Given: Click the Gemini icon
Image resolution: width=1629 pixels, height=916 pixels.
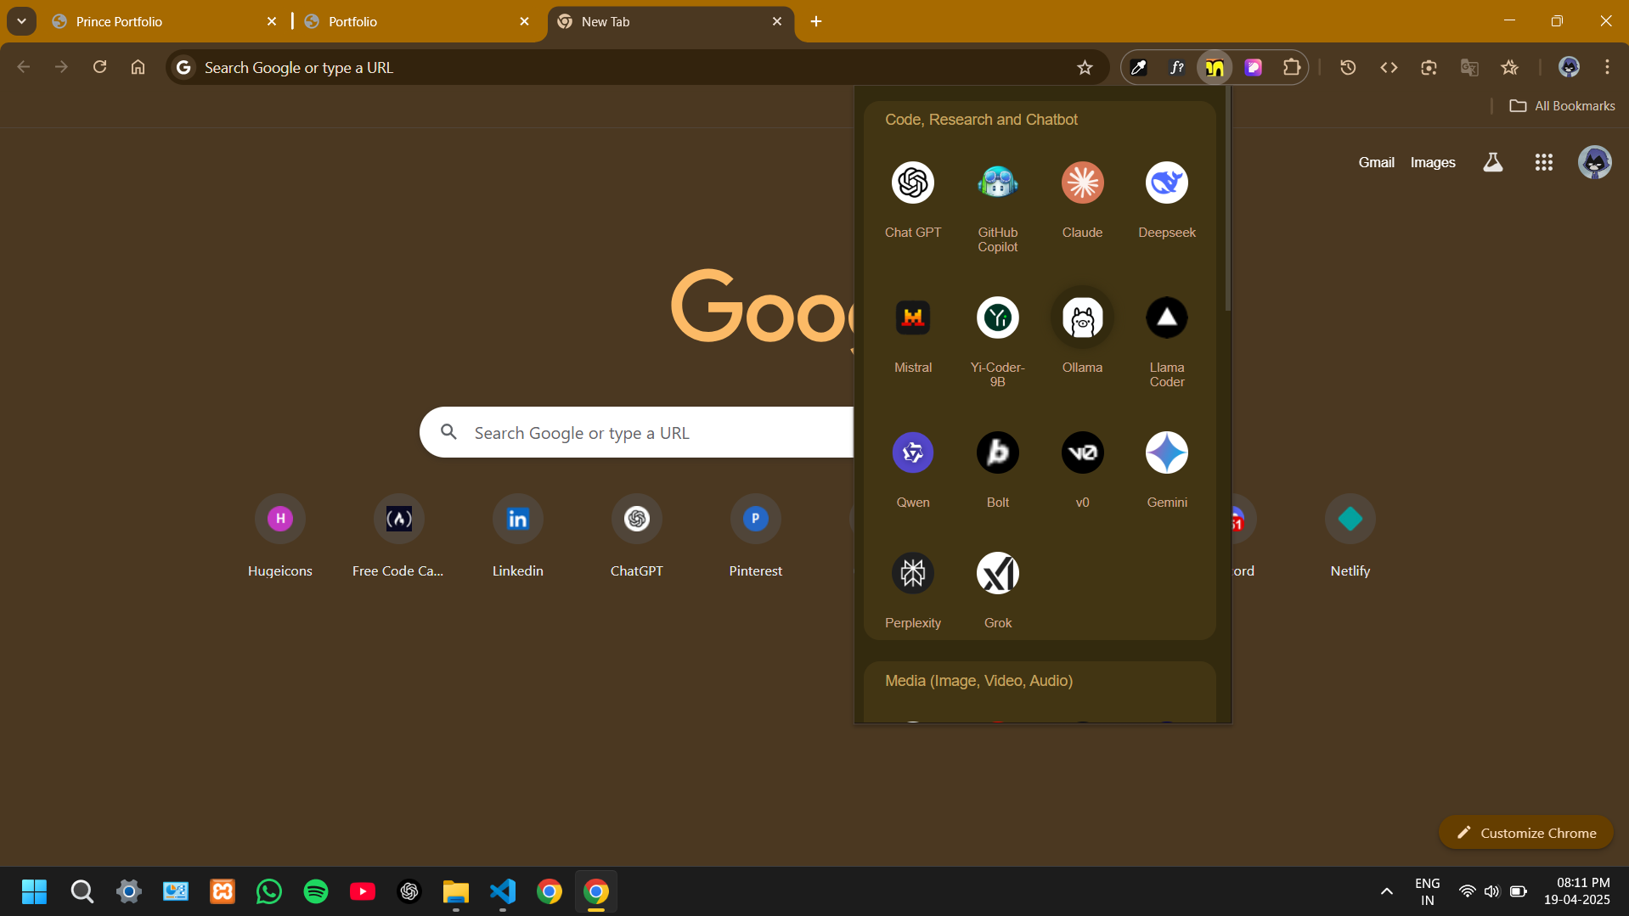Looking at the screenshot, I should [1166, 453].
